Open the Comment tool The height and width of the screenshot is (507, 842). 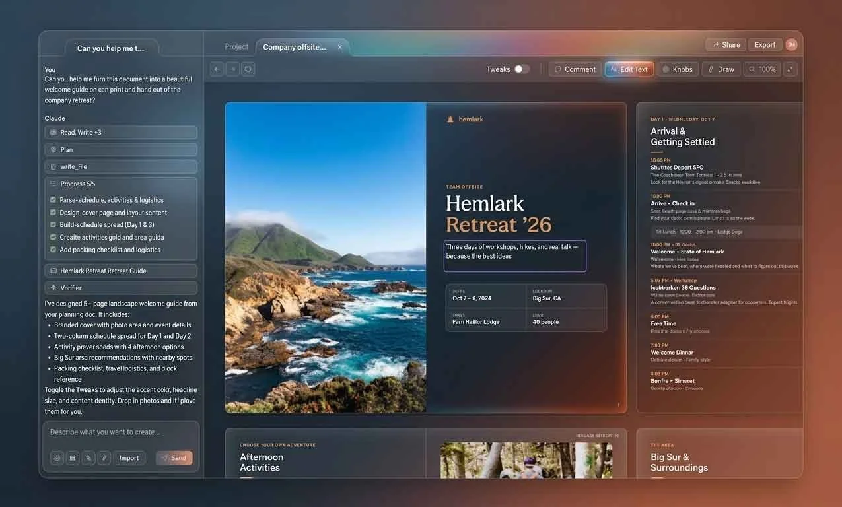point(575,69)
